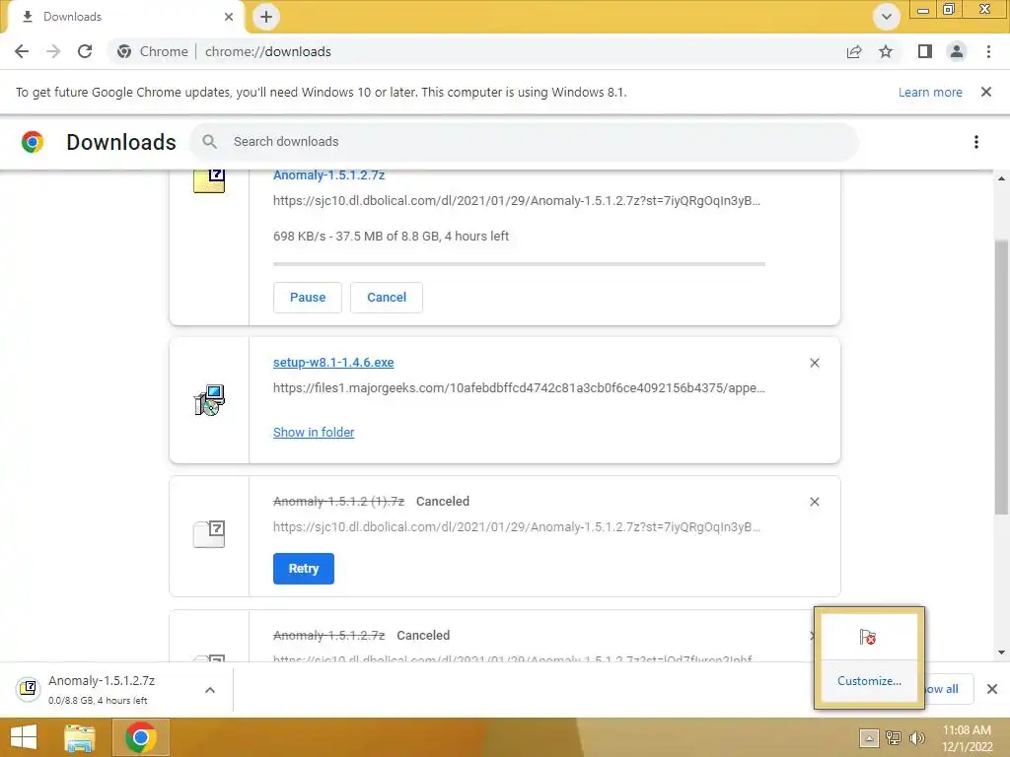Open setup-w8.1-1.4.6.exe file link
1010x757 pixels.
click(333, 363)
